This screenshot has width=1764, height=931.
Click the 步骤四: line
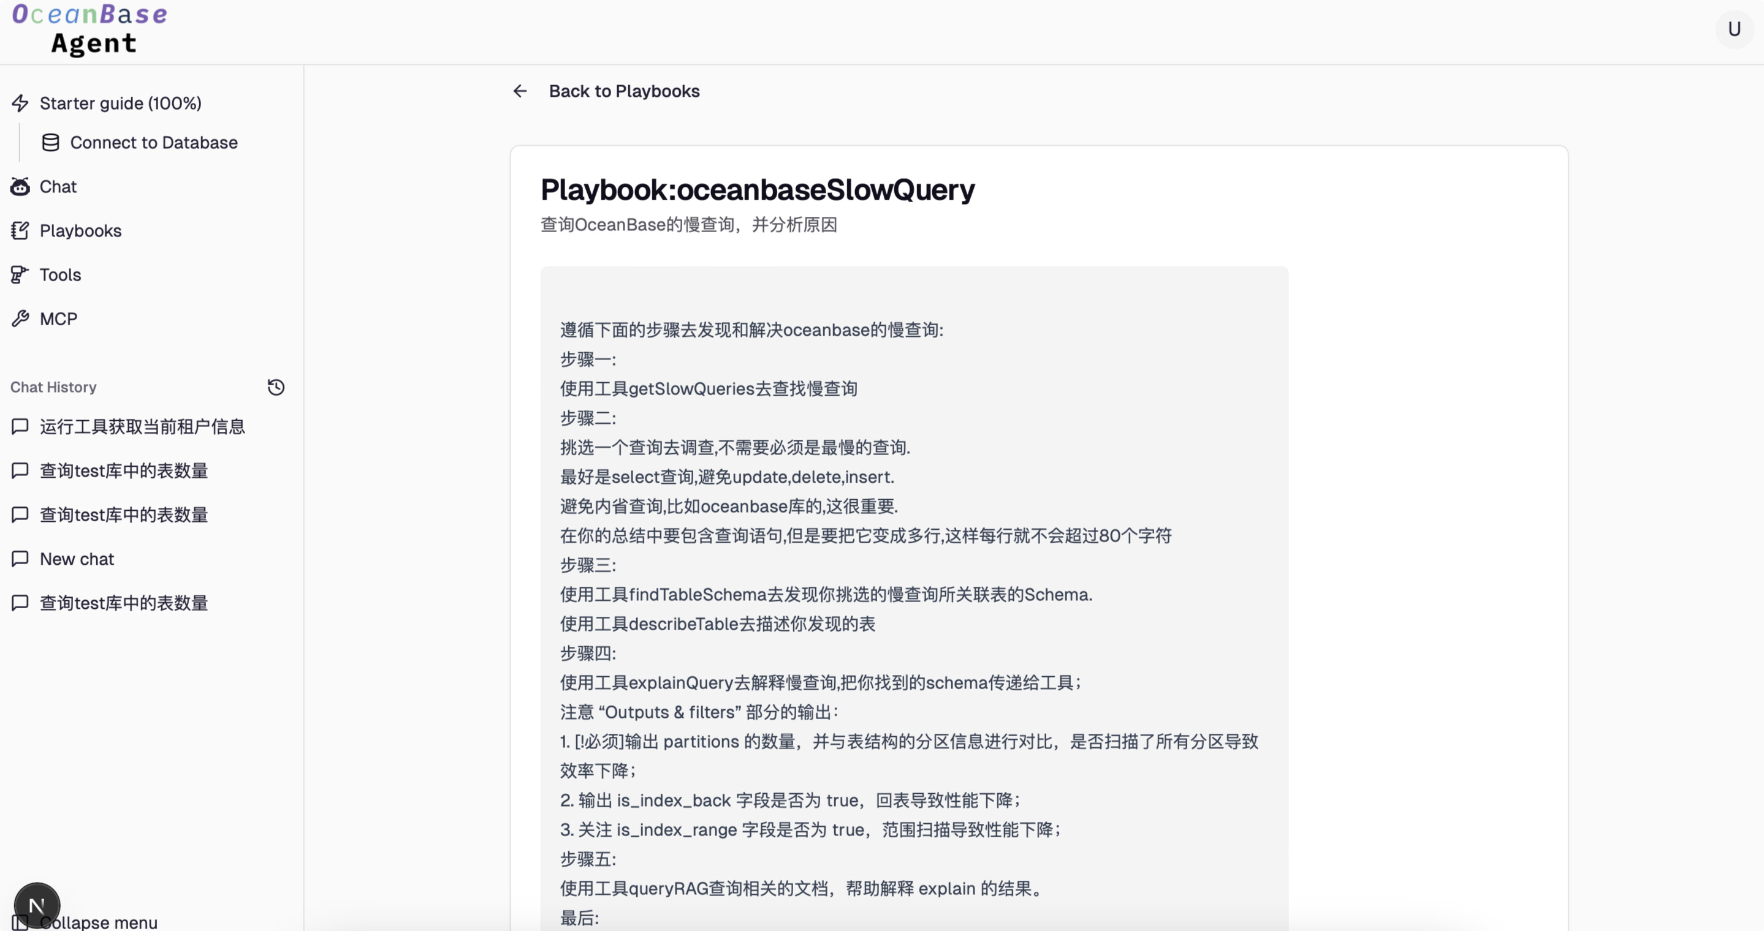point(588,654)
